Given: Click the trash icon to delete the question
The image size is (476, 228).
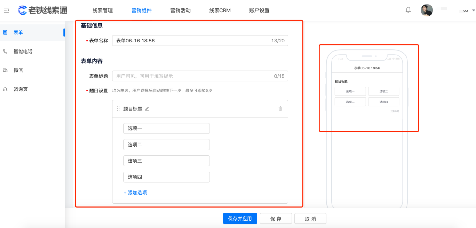Looking at the screenshot, I should pyautogui.click(x=281, y=109).
